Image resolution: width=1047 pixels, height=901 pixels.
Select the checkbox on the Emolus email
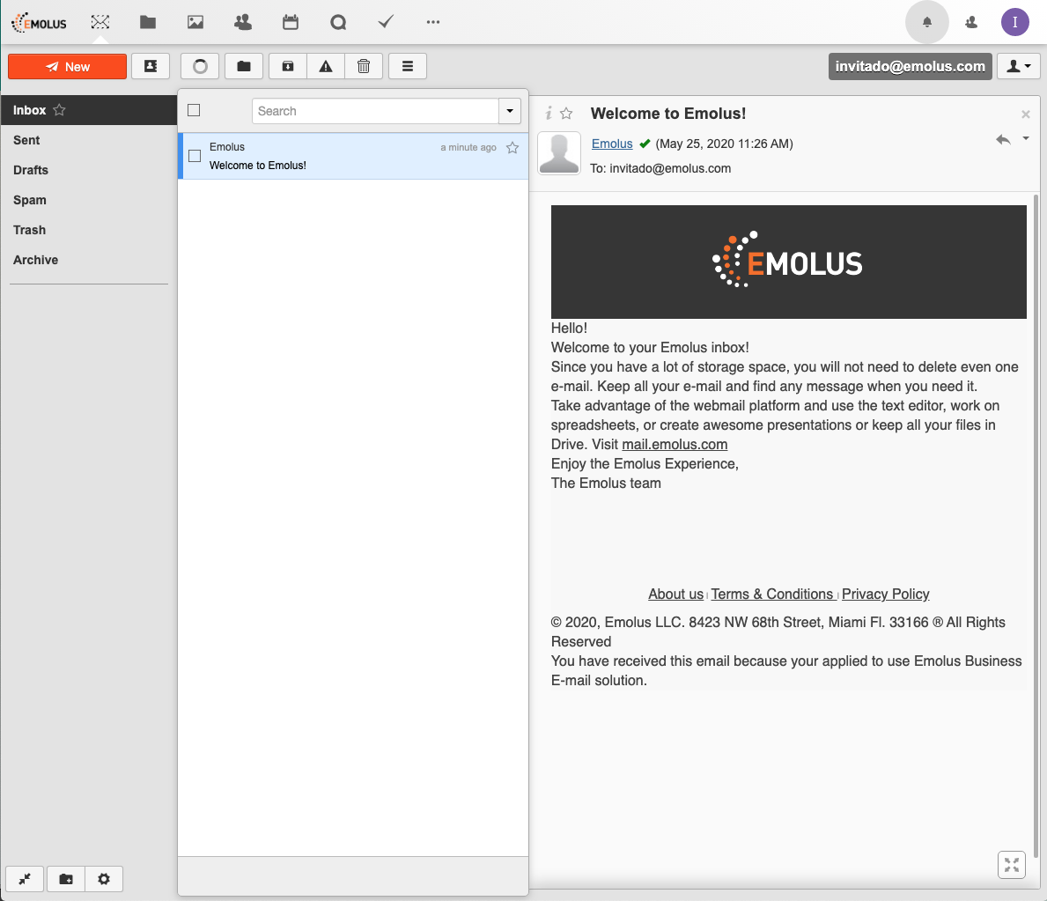tap(194, 156)
